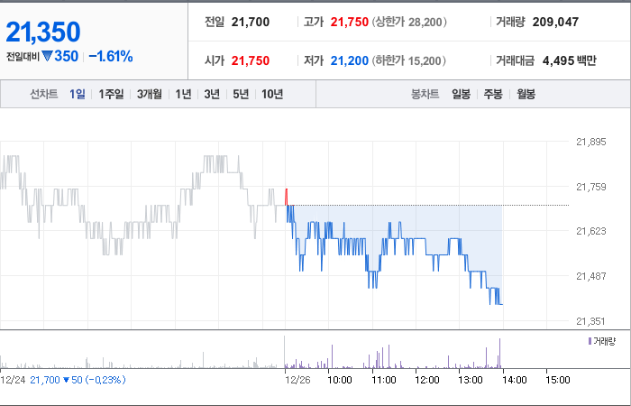Select the 월봉 candle chart
Screen dimensions: 631x406
click(526, 94)
